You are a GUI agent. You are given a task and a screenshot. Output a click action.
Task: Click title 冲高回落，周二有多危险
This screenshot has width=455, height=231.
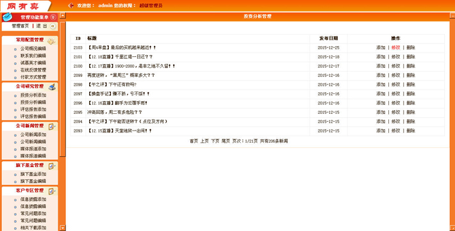[115, 112]
